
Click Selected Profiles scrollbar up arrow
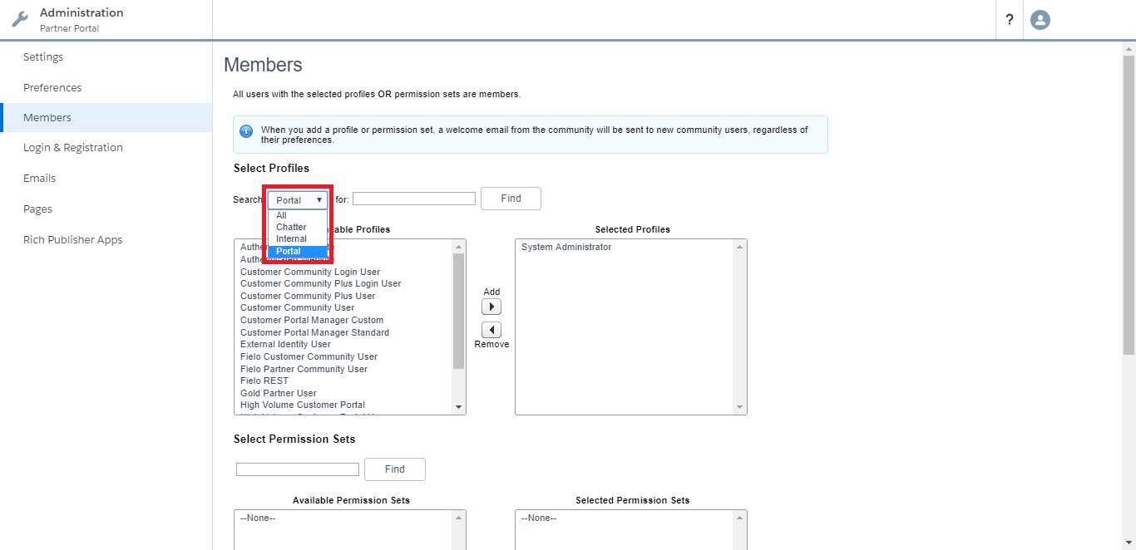coord(739,247)
